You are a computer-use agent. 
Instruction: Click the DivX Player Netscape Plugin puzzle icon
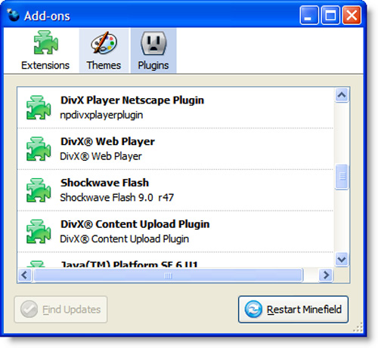pos(39,107)
